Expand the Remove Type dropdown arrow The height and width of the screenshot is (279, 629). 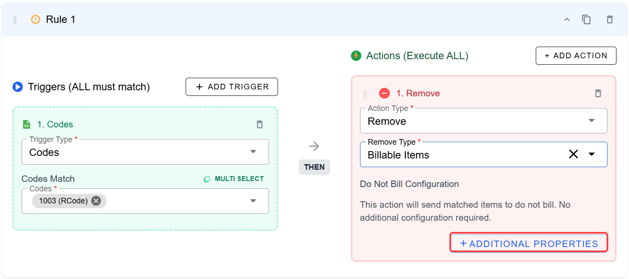(x=591, y=154)
